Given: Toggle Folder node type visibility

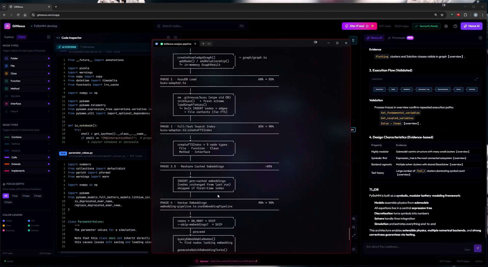Looking at the screenshot, I should pyautogui.click(x=27, y=58).
